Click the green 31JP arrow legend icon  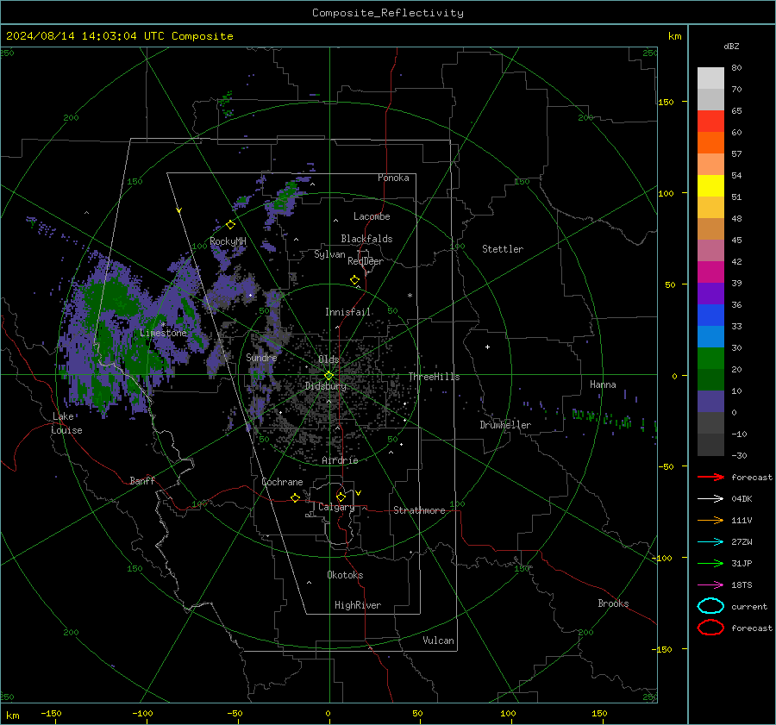click(x=710, y=563)
